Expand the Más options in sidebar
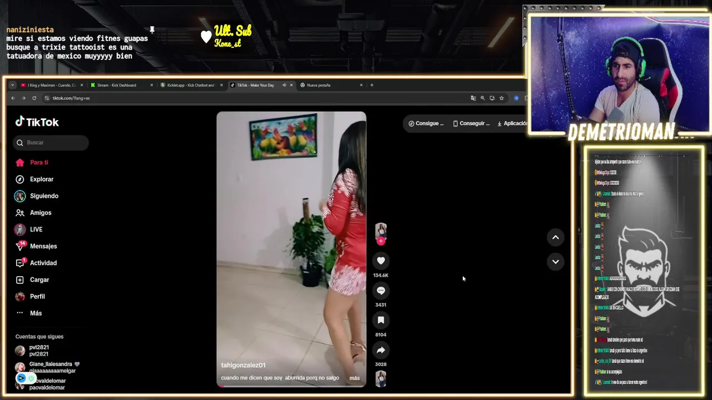The height and width of the screenshot is (400, 712). pos(36,313)
